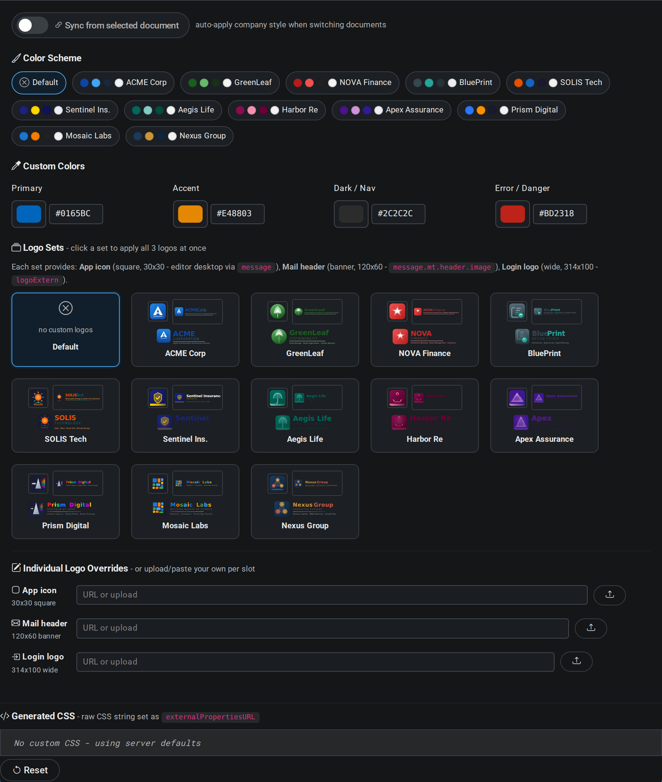Viewport: 662px width, 782px height.
Task: Click the blue ACME app icon thumbnail
Action: [158, 311]
